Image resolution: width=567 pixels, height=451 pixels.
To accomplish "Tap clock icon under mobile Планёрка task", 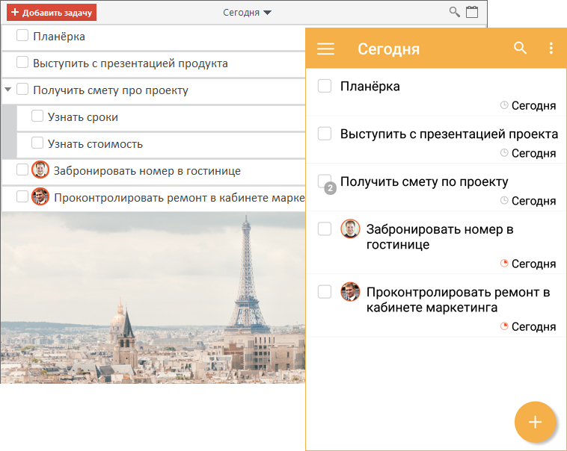I will [x=504, y=105].
